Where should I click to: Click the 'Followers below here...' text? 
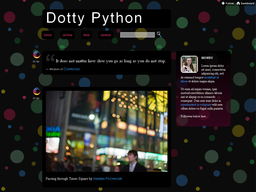click(194, 116)
